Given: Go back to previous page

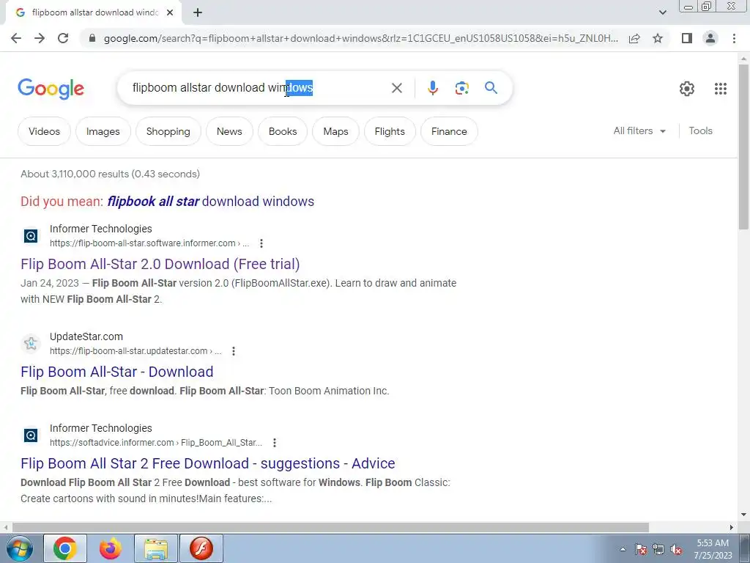Looking at the screenshot, I should tap(16, 38).
